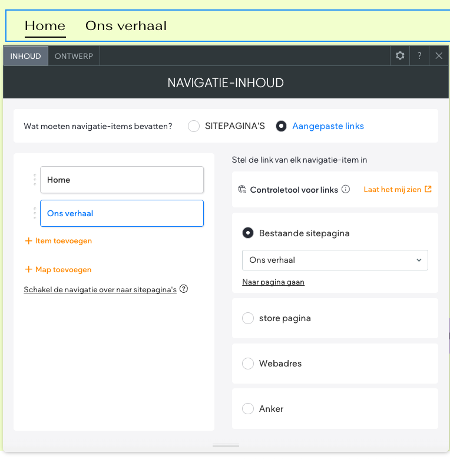Grab the drag handle of Ons verhaal item
This screenshot has height=459, width=450.
[35, 213]
